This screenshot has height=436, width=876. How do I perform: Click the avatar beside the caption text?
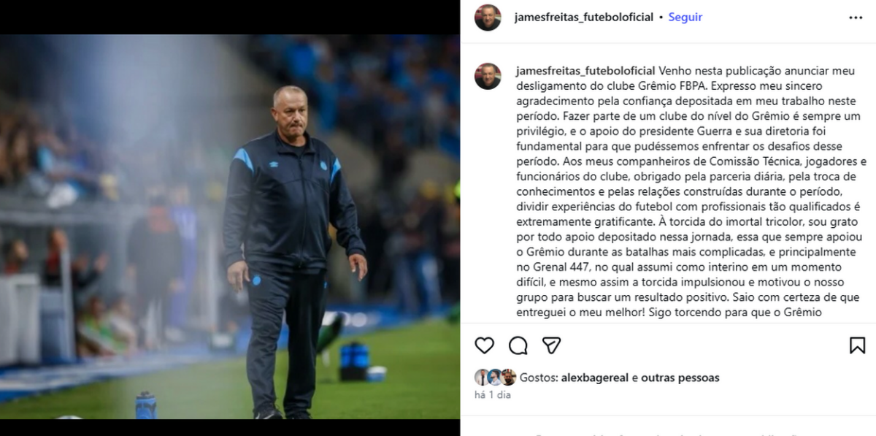(x=488, y=76)
